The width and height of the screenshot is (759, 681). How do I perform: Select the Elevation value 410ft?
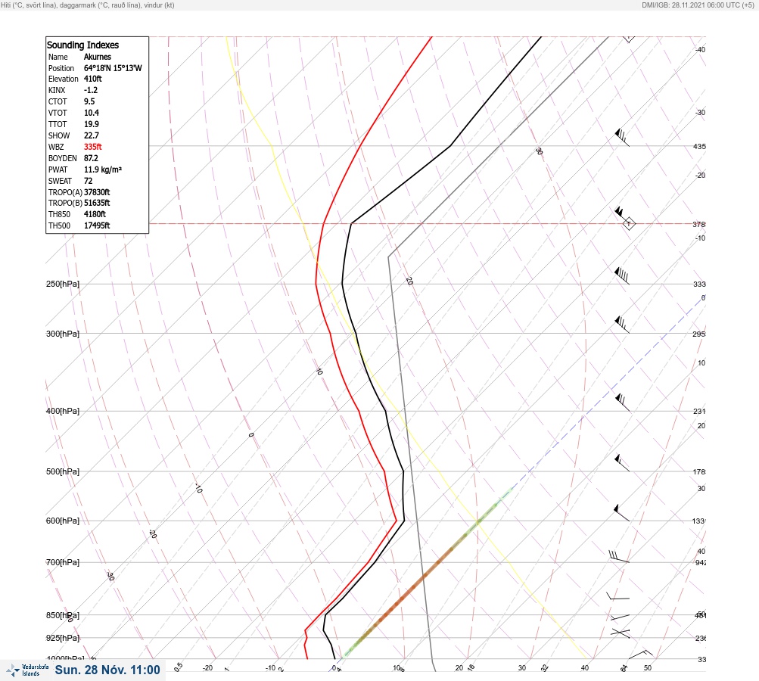93,79
